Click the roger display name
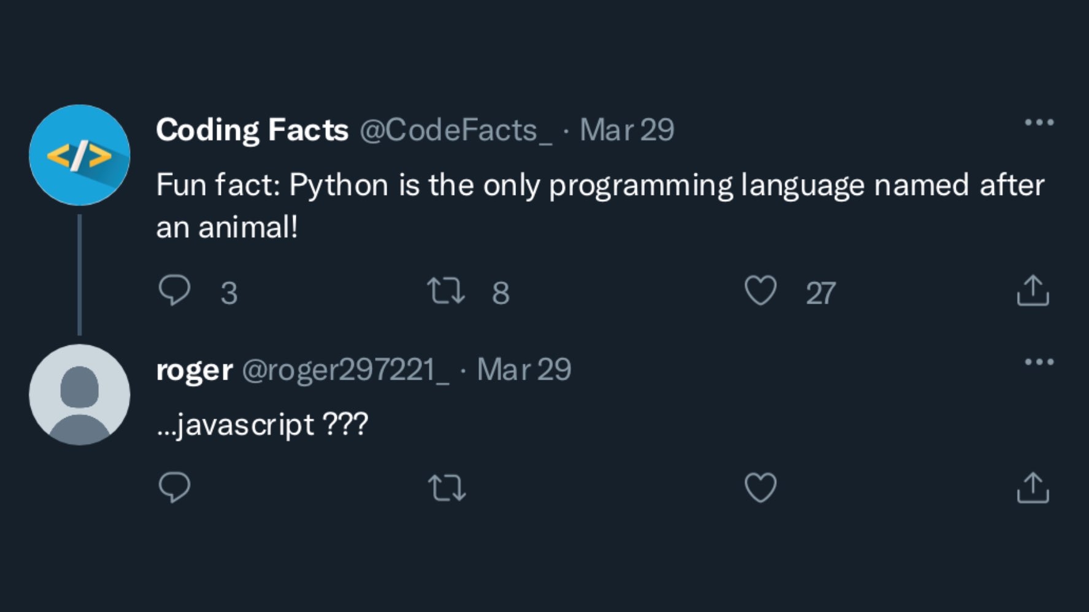 pos(194,370)
